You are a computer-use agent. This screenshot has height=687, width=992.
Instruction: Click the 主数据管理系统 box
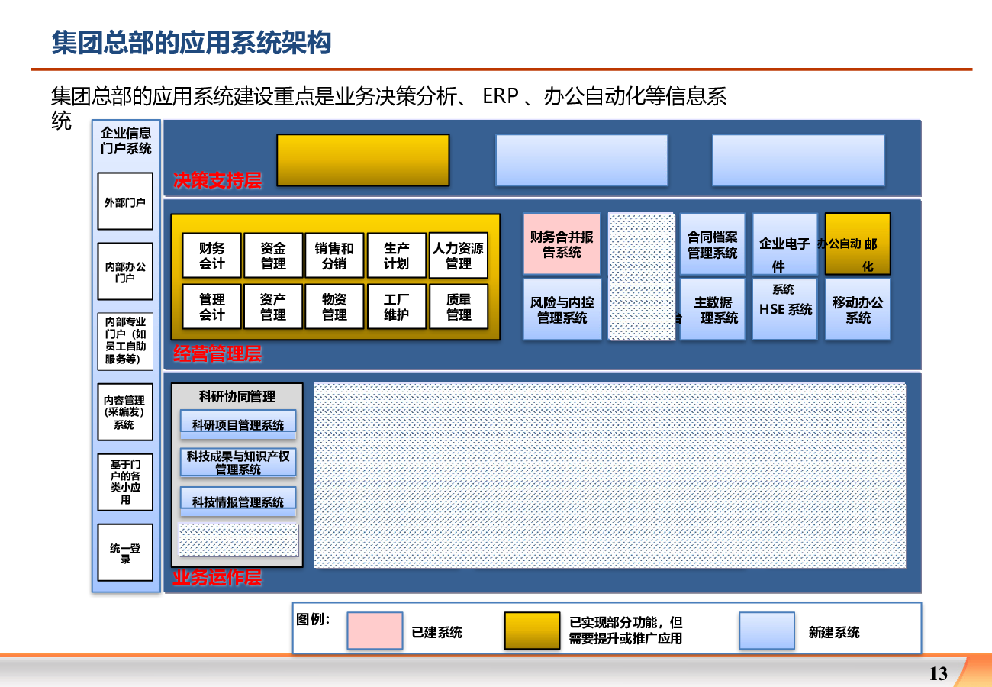713,309
